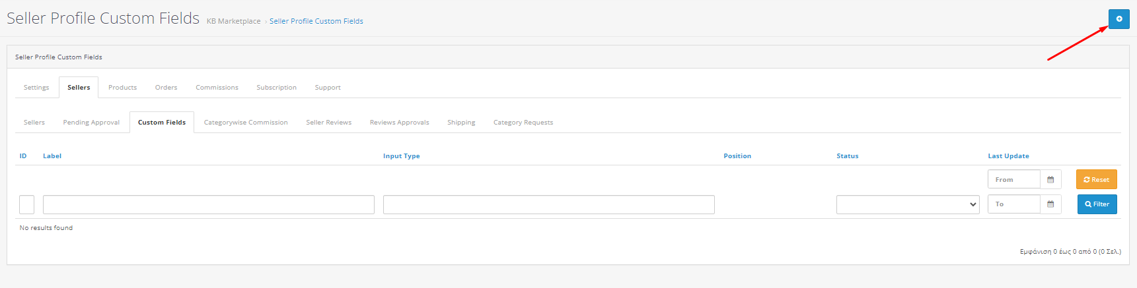
Task: Sort by the Label column header
Action: 52,156
